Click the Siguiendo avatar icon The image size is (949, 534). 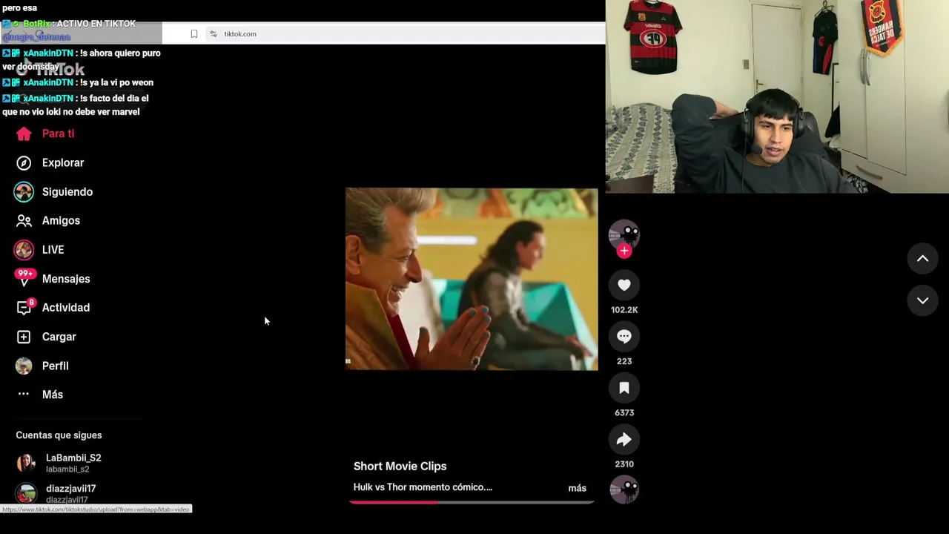click(x=24, y=191)
